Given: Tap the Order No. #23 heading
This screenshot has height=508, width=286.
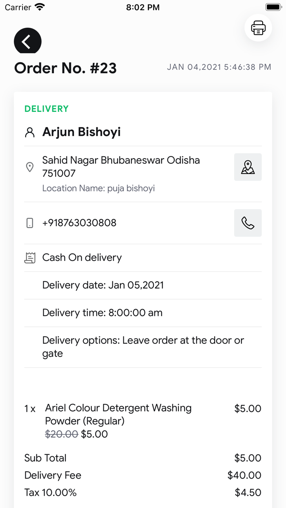Looking at the screenshot, I should pos(65,68).
